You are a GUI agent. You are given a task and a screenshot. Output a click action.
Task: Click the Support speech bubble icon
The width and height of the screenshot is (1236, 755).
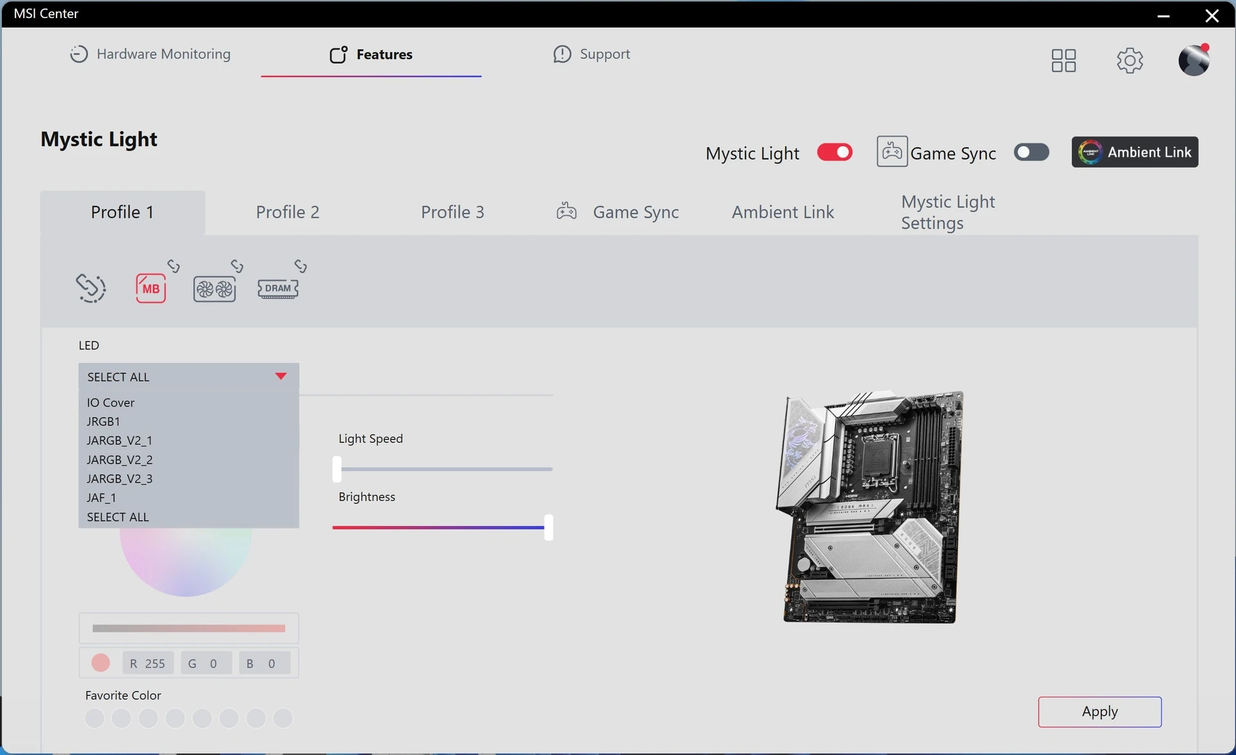tap(562, 54)
